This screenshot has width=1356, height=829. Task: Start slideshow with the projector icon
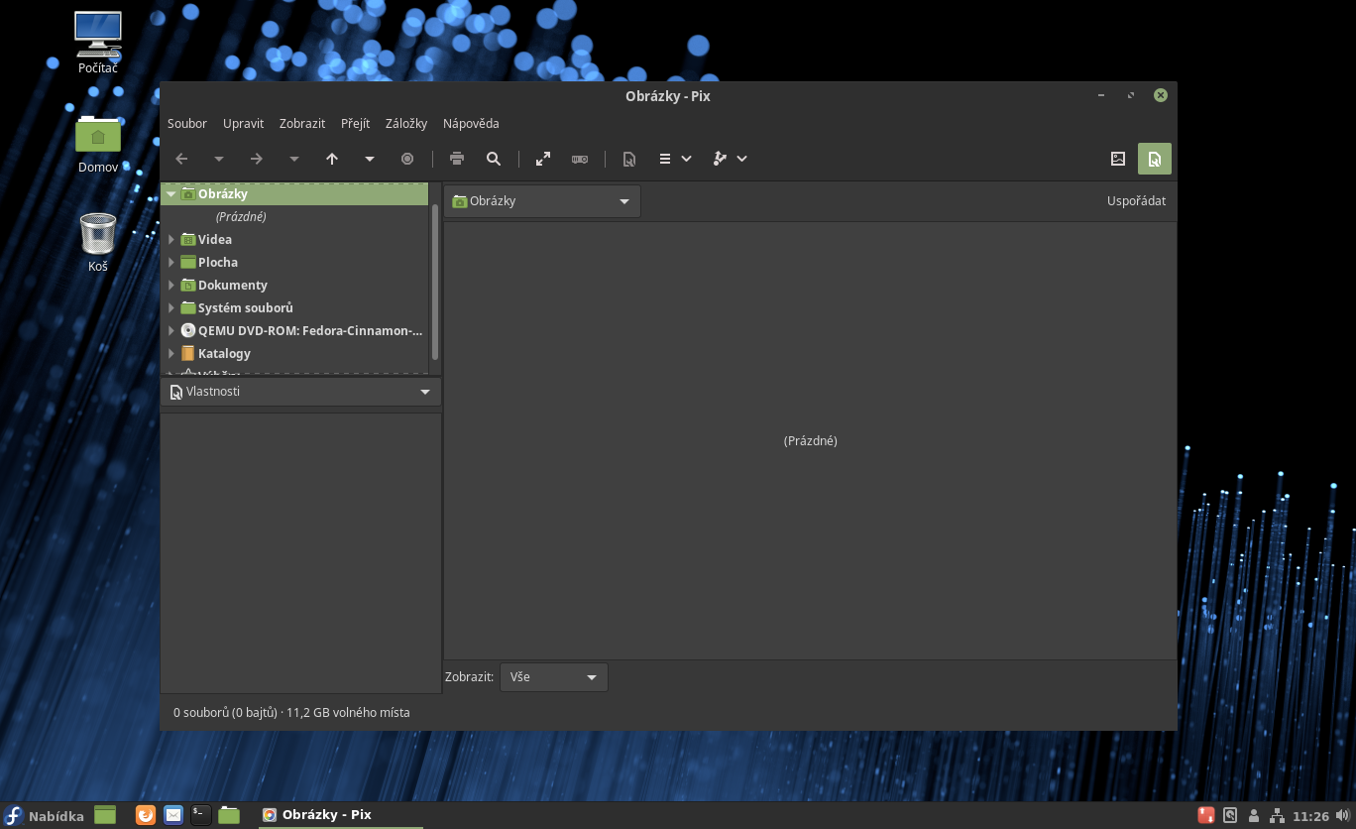[x=580, y=159]
